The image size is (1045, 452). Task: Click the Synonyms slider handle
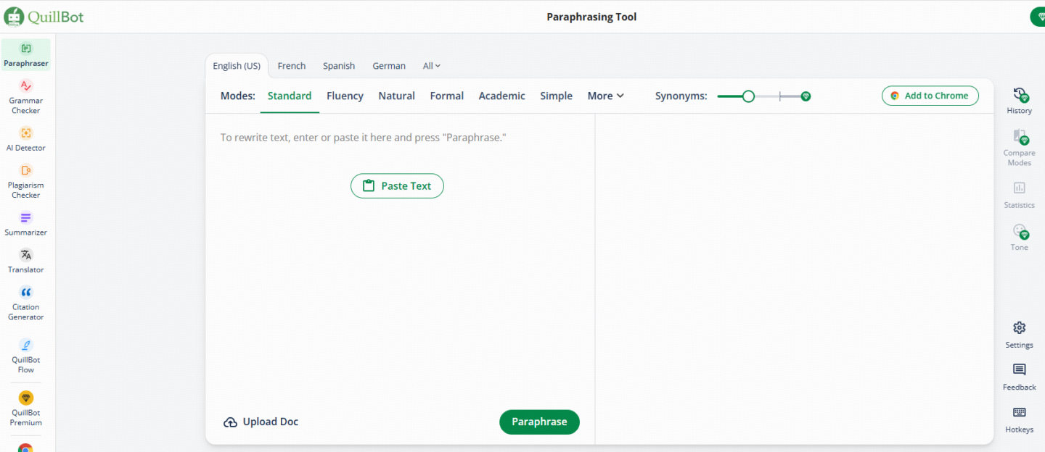point(748,96)
